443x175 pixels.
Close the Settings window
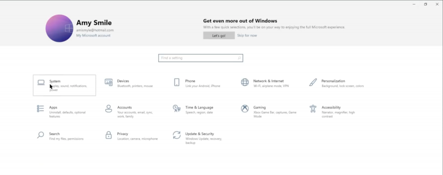[x=437, y=4]
